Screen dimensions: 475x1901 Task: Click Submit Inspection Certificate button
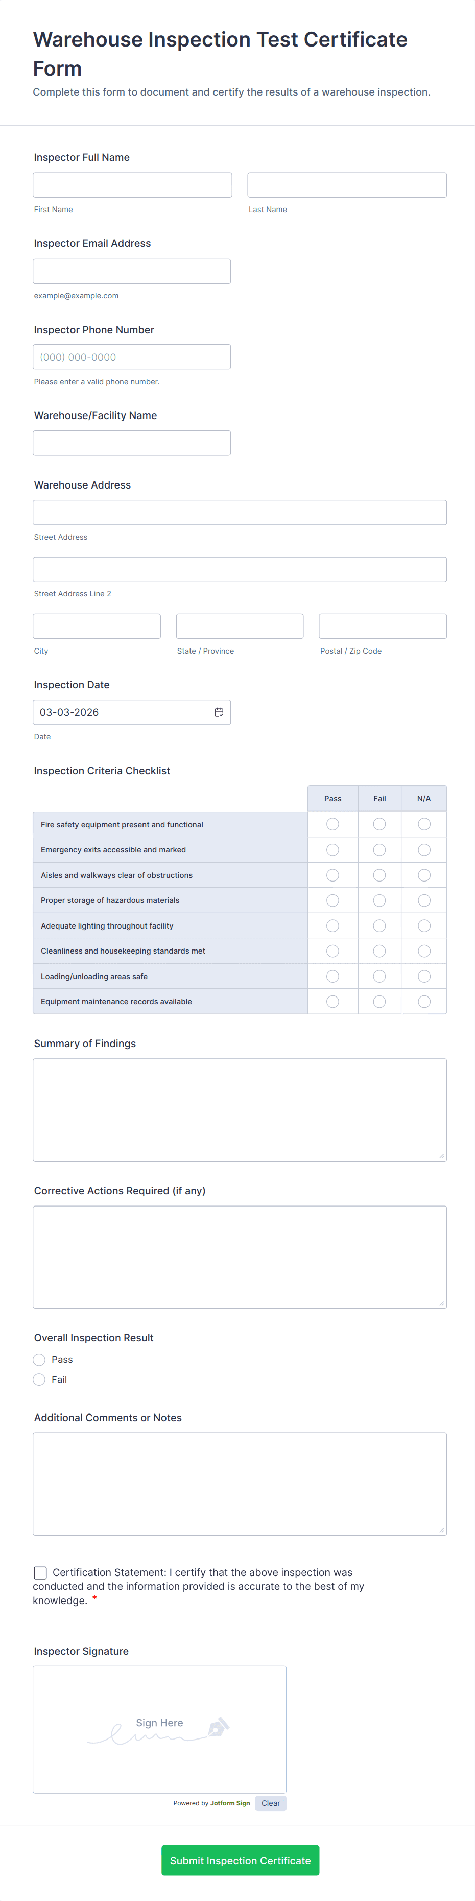coord(241,1860)
